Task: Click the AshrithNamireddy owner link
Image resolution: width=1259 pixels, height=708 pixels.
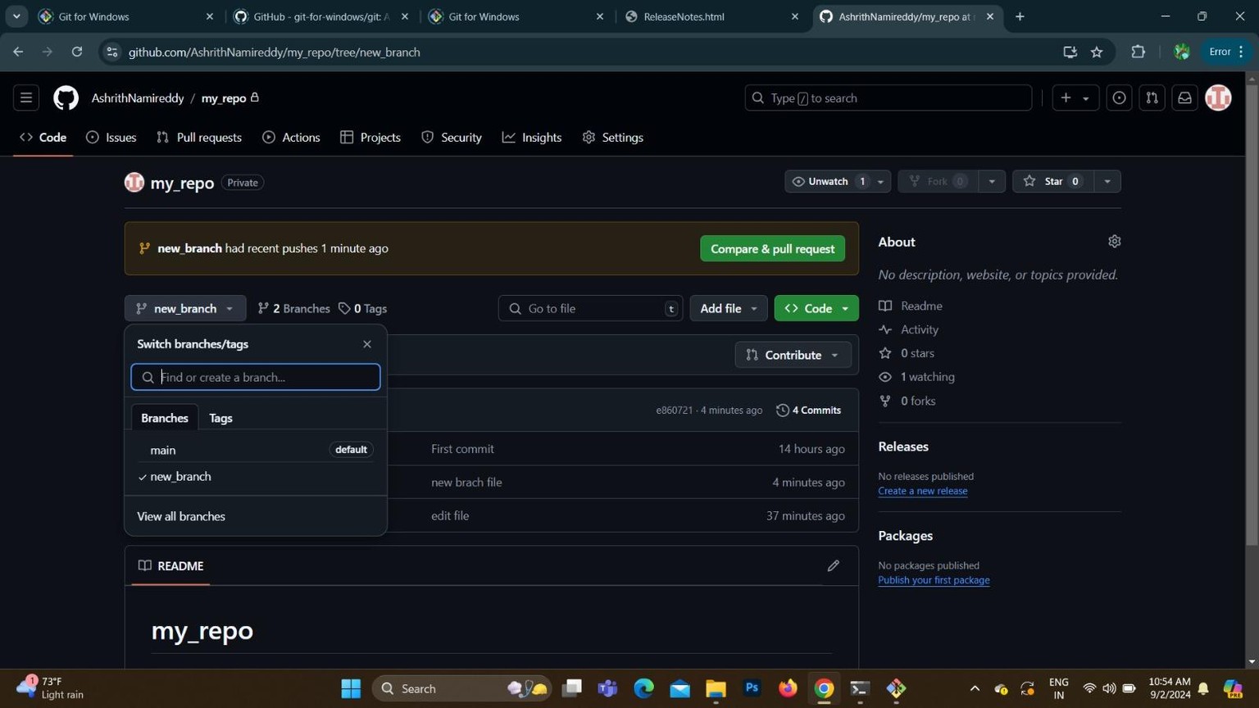Action: [138, 98]
